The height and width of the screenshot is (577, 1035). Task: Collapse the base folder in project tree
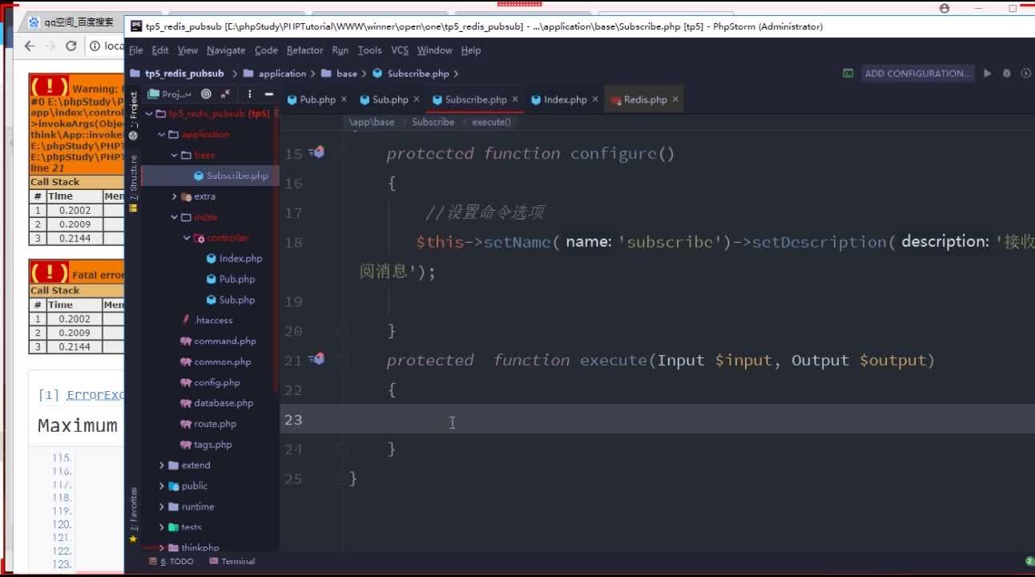point(174,155)
